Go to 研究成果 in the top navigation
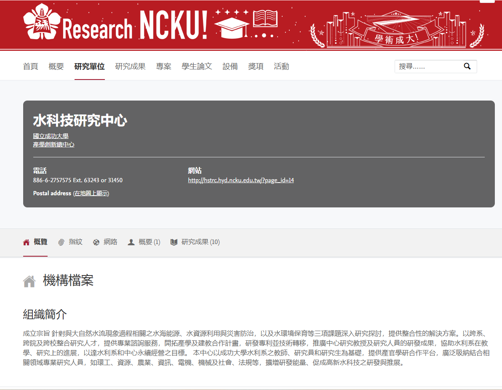The width and height of the screenshot is (502, 390). coord(130,66)
